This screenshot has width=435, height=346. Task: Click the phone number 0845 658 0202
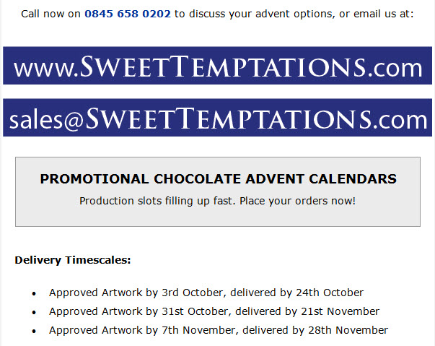click(x=128, y=14)
